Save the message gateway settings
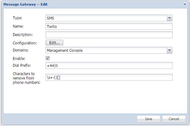The image size is (190, 126). [x=148, y=119]
